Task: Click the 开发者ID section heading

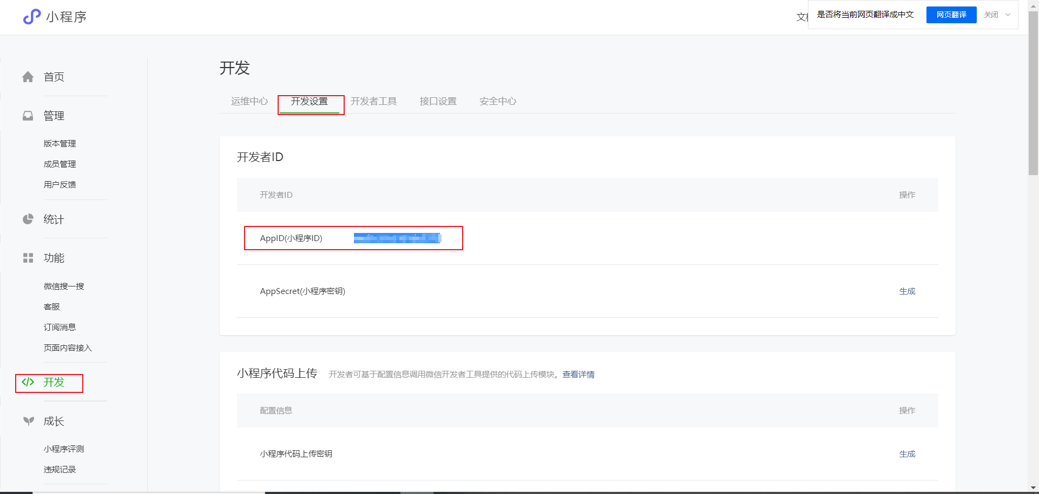Action: (260, 157)
